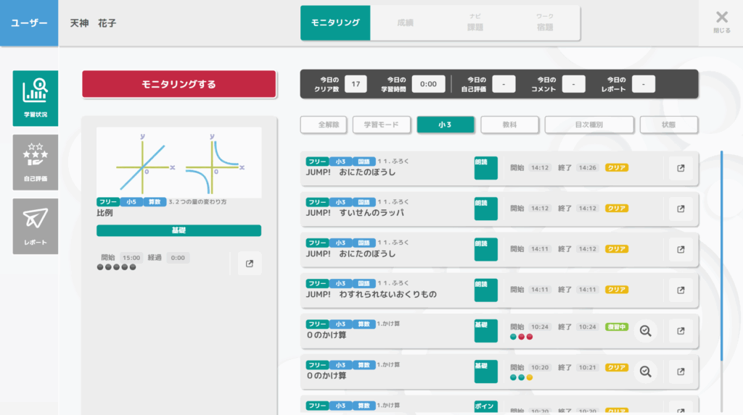
Task: Open the レポート paper plane icon
Action: tap(35, 226)
